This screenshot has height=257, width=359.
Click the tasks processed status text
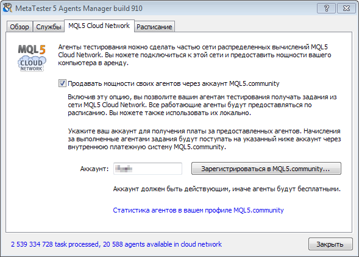coord(116,244)
